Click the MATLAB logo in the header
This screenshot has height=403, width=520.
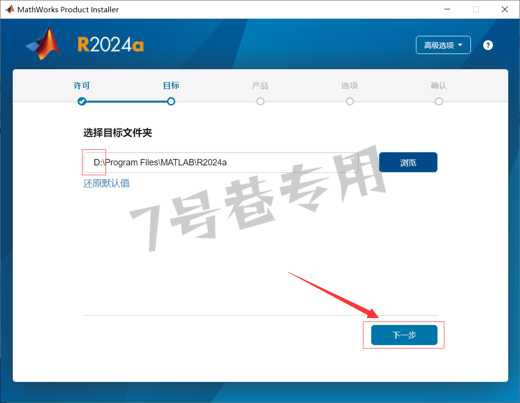[x=43, y=44]
